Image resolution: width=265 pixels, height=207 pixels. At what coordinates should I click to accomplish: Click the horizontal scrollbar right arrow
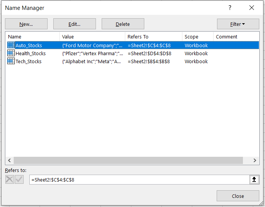255,161
